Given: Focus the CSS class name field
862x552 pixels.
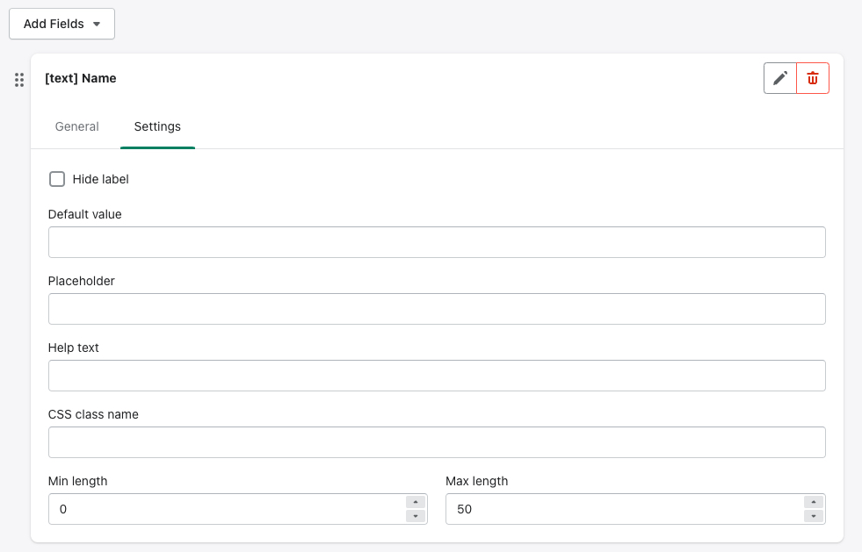Looking at the screenshot, I should 437,442.
